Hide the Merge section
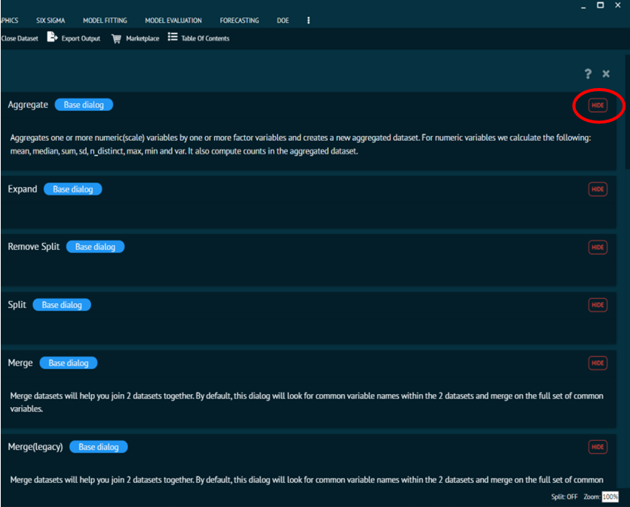This screenshot has width=630, height=507. [598, 363]
